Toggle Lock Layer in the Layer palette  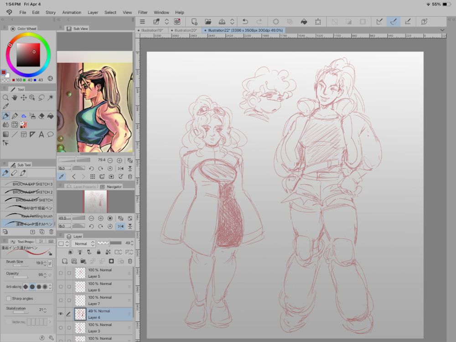coord(98,252)
